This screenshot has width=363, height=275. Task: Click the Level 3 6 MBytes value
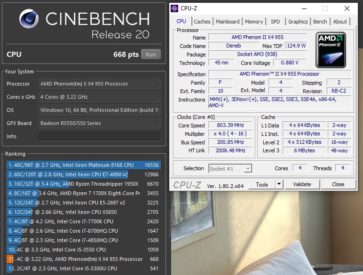304,150
